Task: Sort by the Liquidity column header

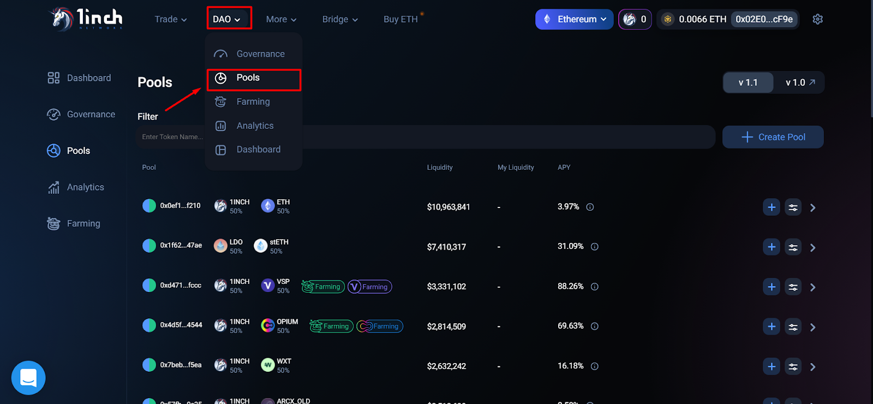Action: pos(440,168)
